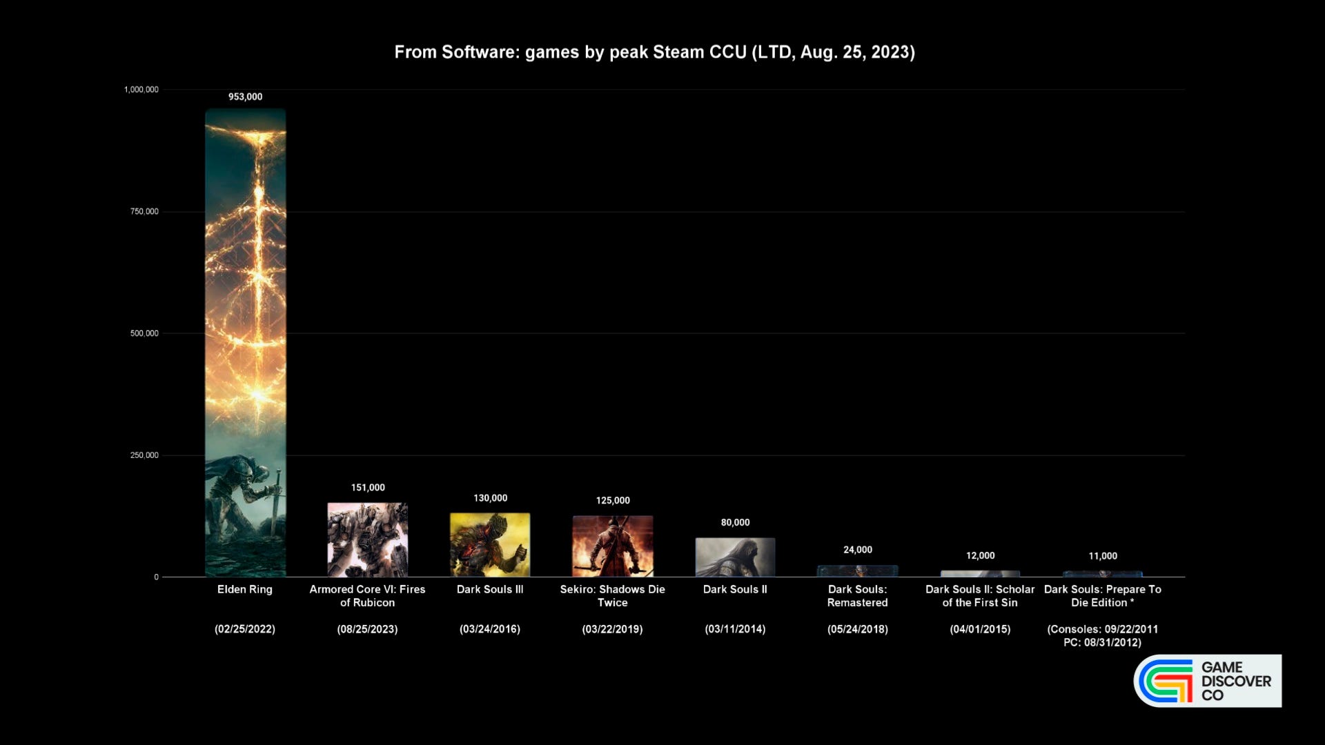
Task: Click the Dark Souls III thumbnail image
Action: (x=489, y=544)
